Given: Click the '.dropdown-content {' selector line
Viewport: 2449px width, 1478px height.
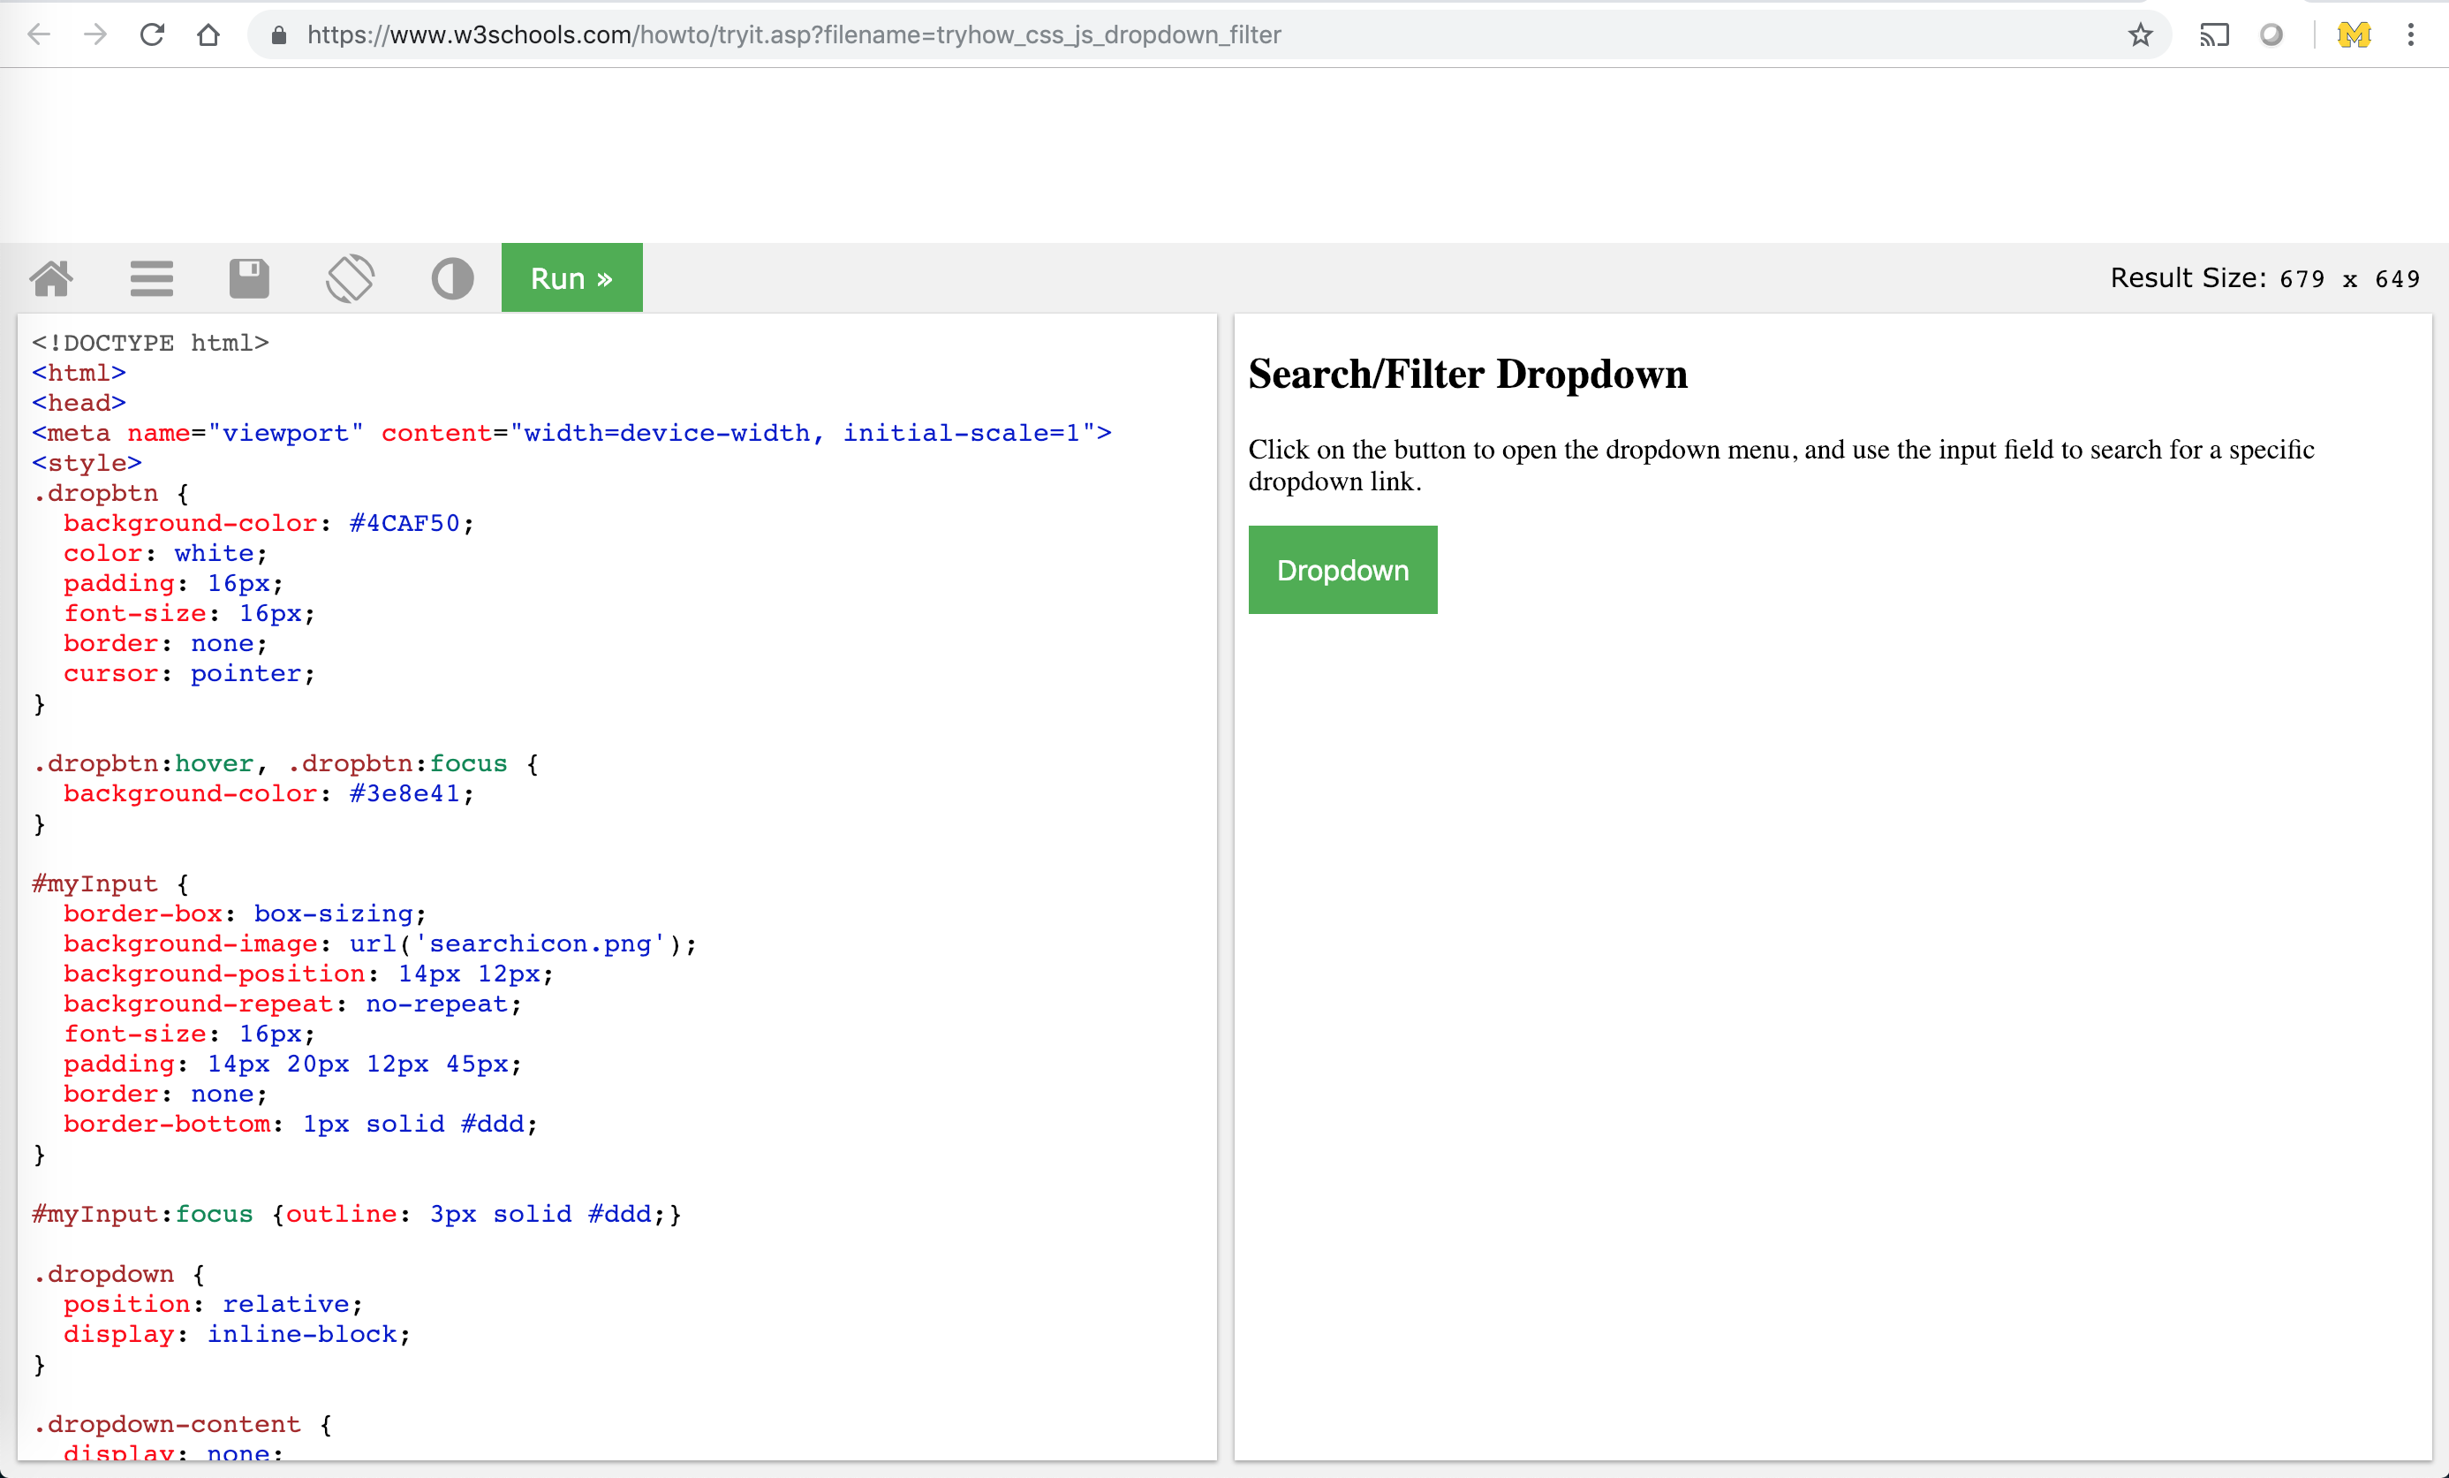Looking at the screenshot, I should tap(182, 1424).
